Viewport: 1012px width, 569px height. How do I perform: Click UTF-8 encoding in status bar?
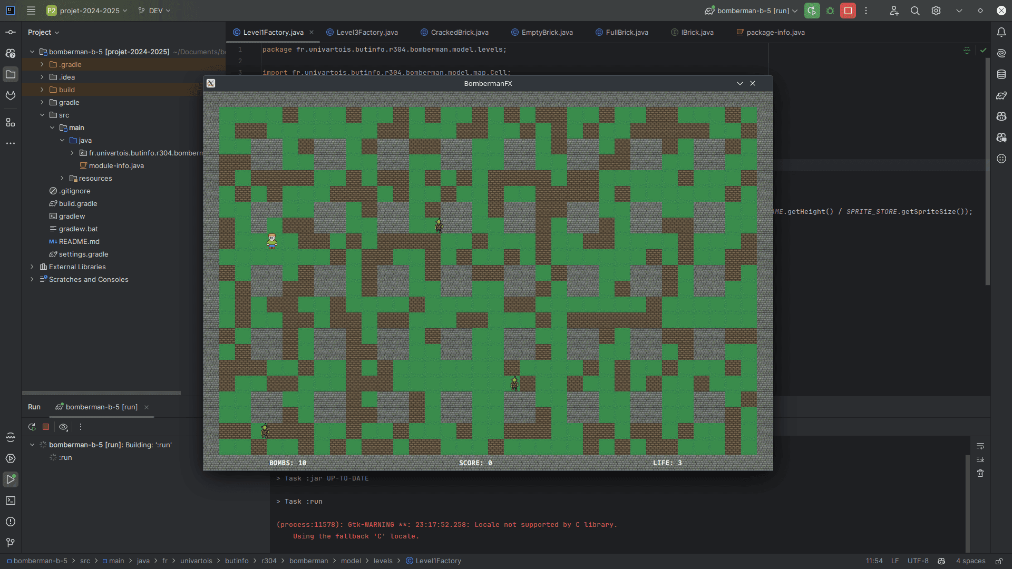[x=918, y=561]
